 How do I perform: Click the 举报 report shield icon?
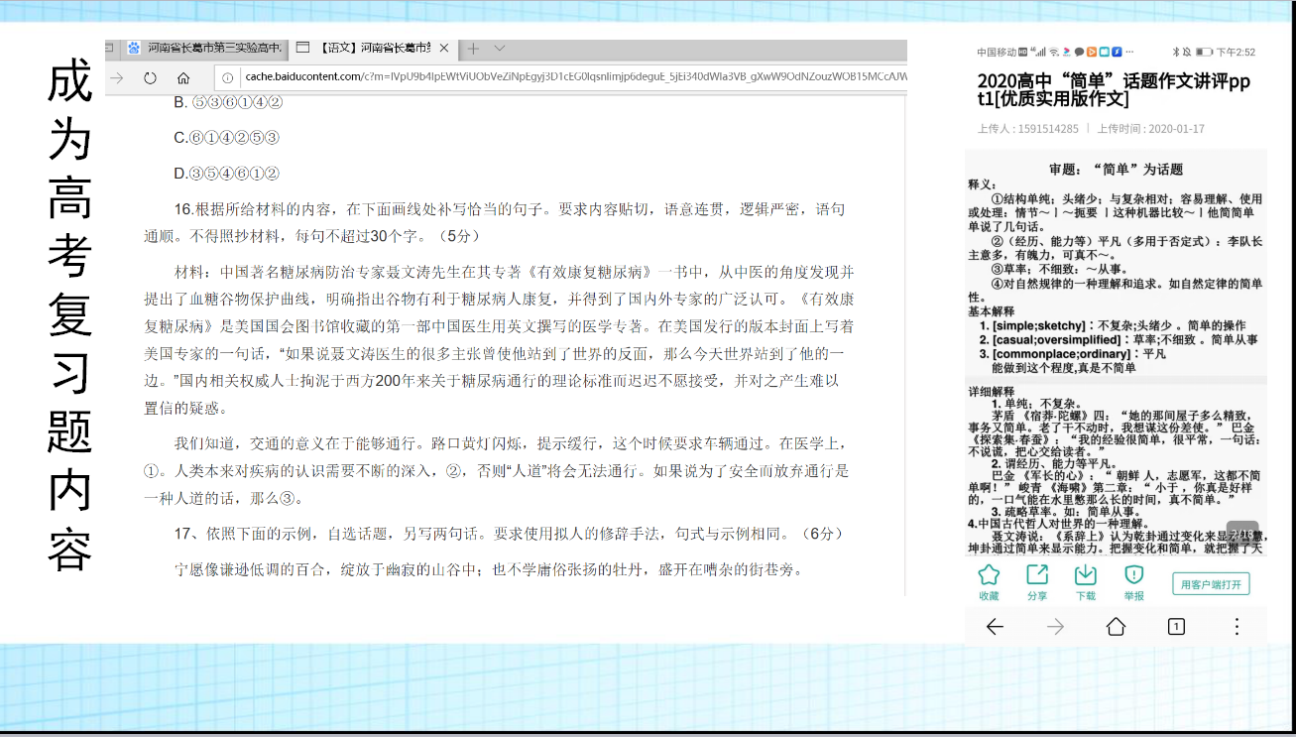pyautogui.click(x=1134, y=575)
